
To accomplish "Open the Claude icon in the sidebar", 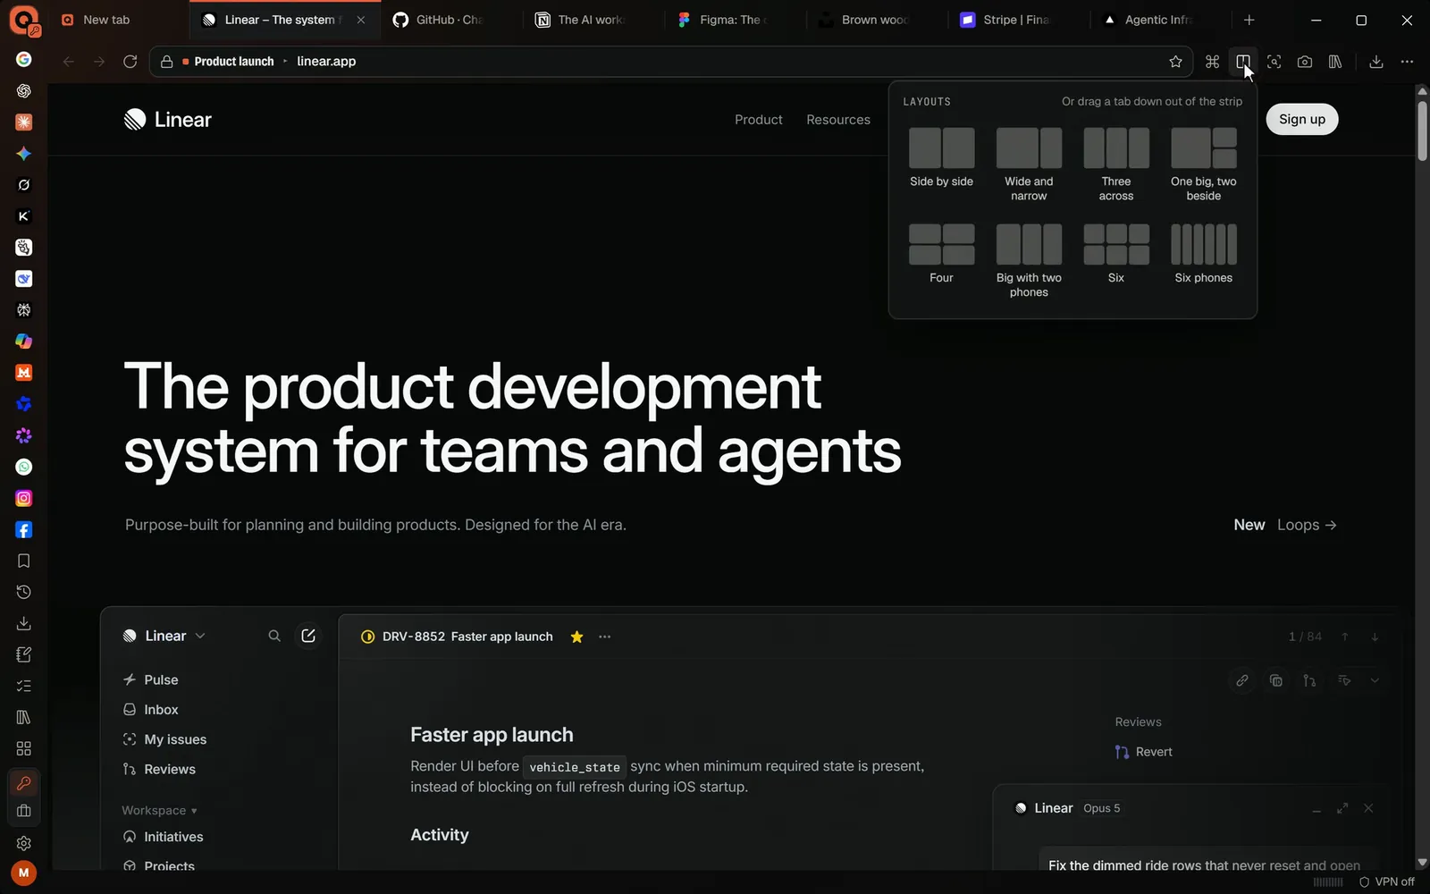I will (24, 122).
